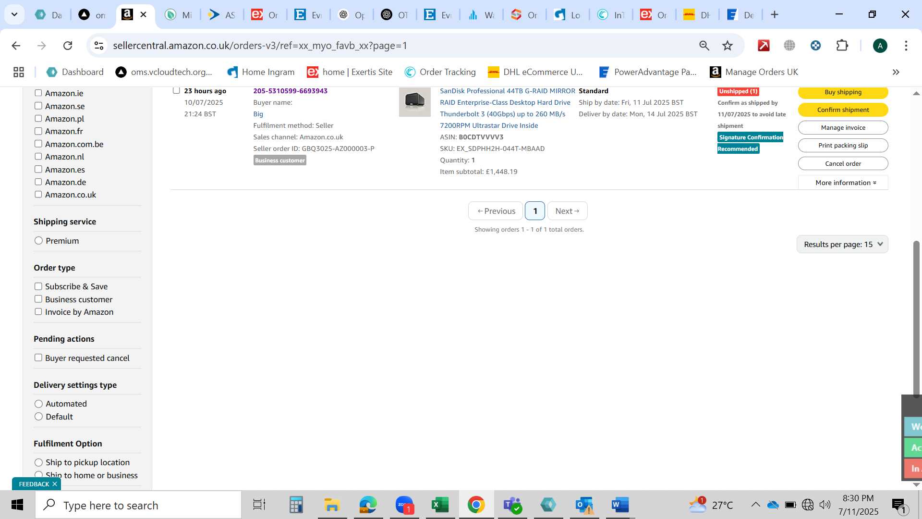
Task: Open Calculator from taskbar
Action: tap(296, 505)
